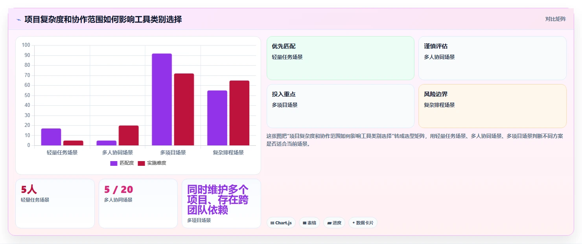This screenshot has width=582, height=244.
Task: Click the 多人协同场景 label on the chart axis
Action: pyautogui.click(x=118, y=152)
